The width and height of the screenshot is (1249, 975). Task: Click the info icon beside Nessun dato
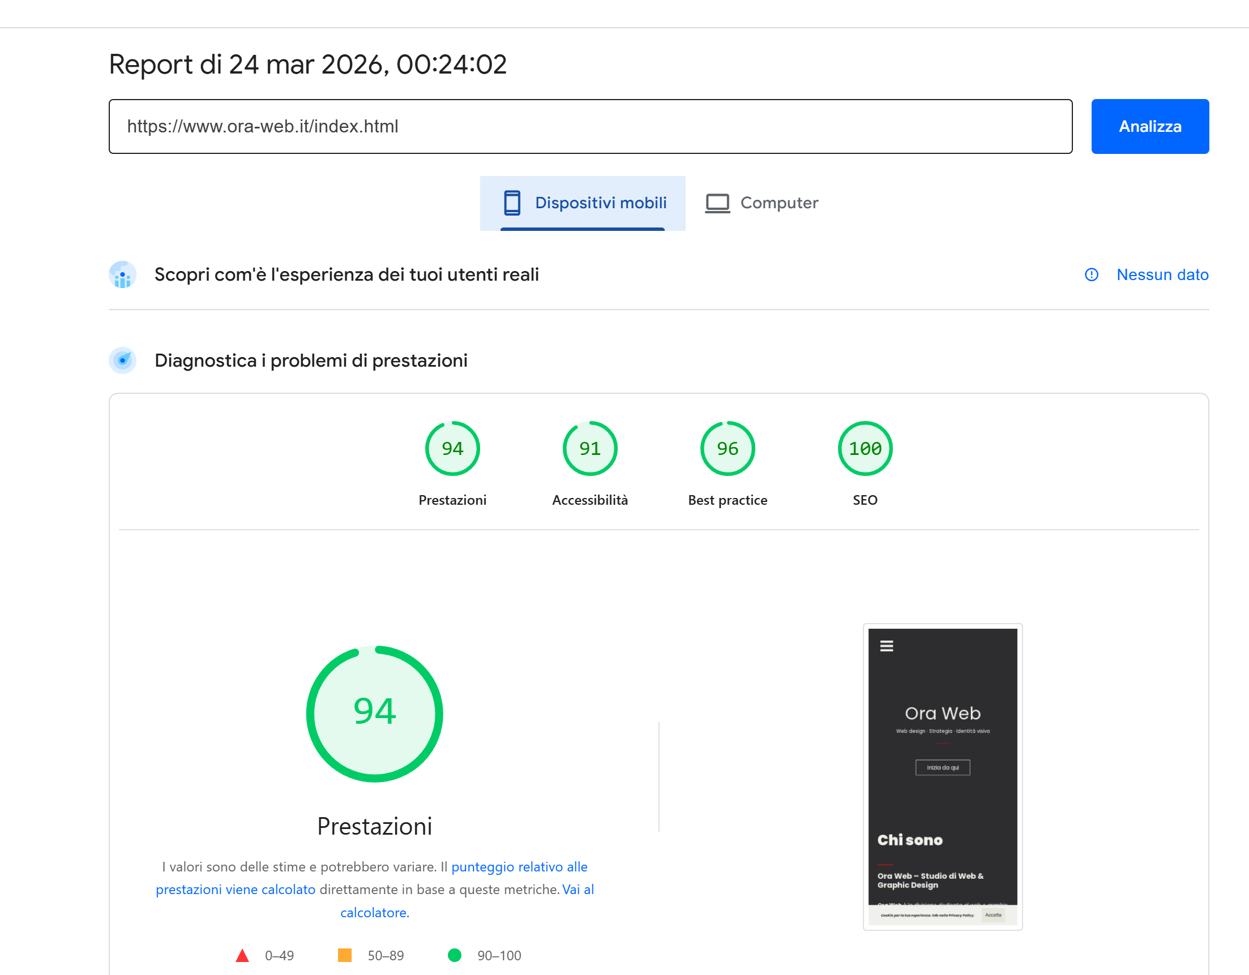[x=1091, y=275]
